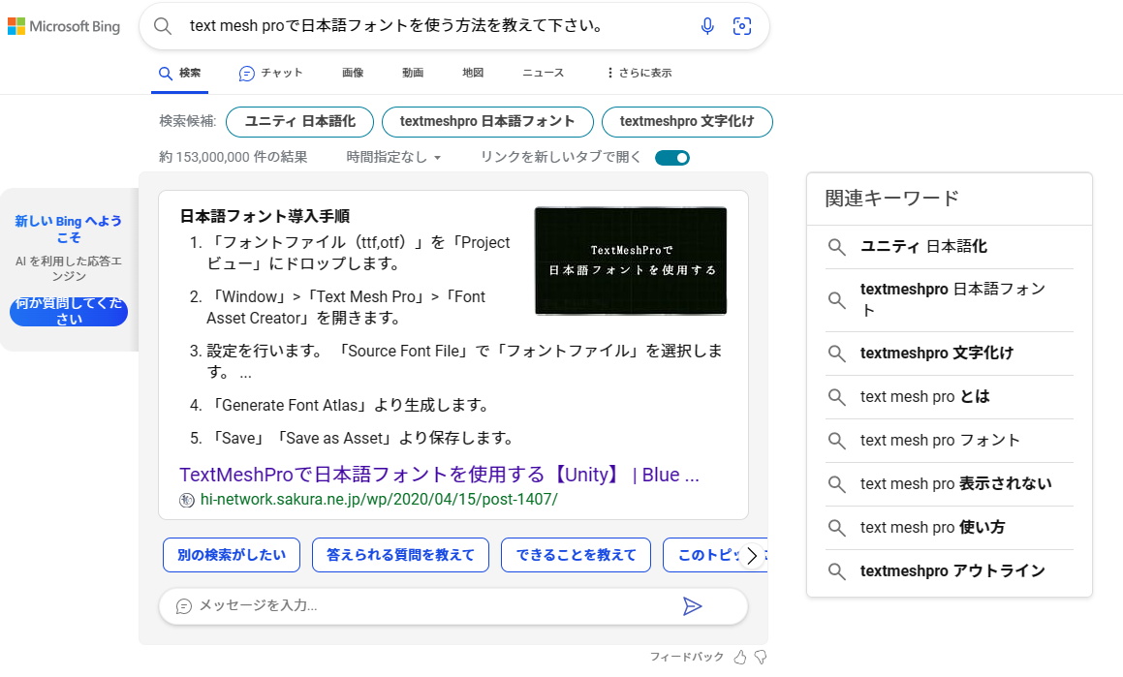This screenshot has height=677, width=1123.
Task: Click the 新しい Bing へようこそ link
Action: click(69, 229)
